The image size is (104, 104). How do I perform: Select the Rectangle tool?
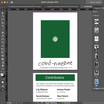pyautogui.click(x=3, y=42)
